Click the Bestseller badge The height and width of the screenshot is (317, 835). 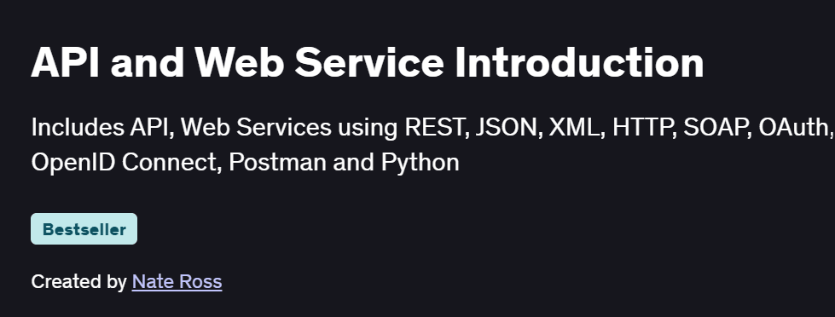pyautogui.click(x=84, y=229)
